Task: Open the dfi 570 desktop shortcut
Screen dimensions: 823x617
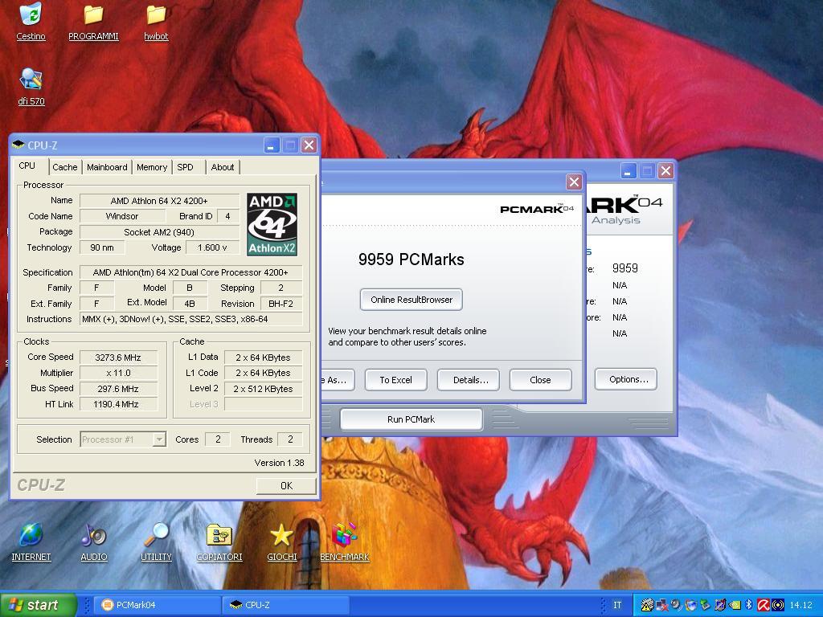Action: pyautogui.click(x=31, y=87)
